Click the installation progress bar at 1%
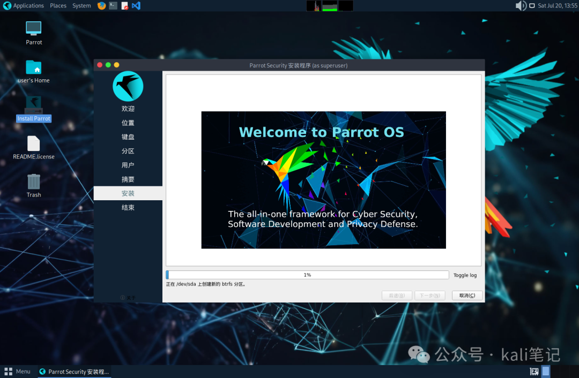 [307, 275]
